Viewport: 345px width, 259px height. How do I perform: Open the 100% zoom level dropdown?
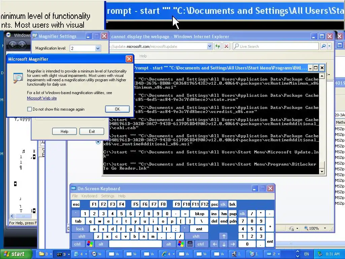(x=325, y=228)
